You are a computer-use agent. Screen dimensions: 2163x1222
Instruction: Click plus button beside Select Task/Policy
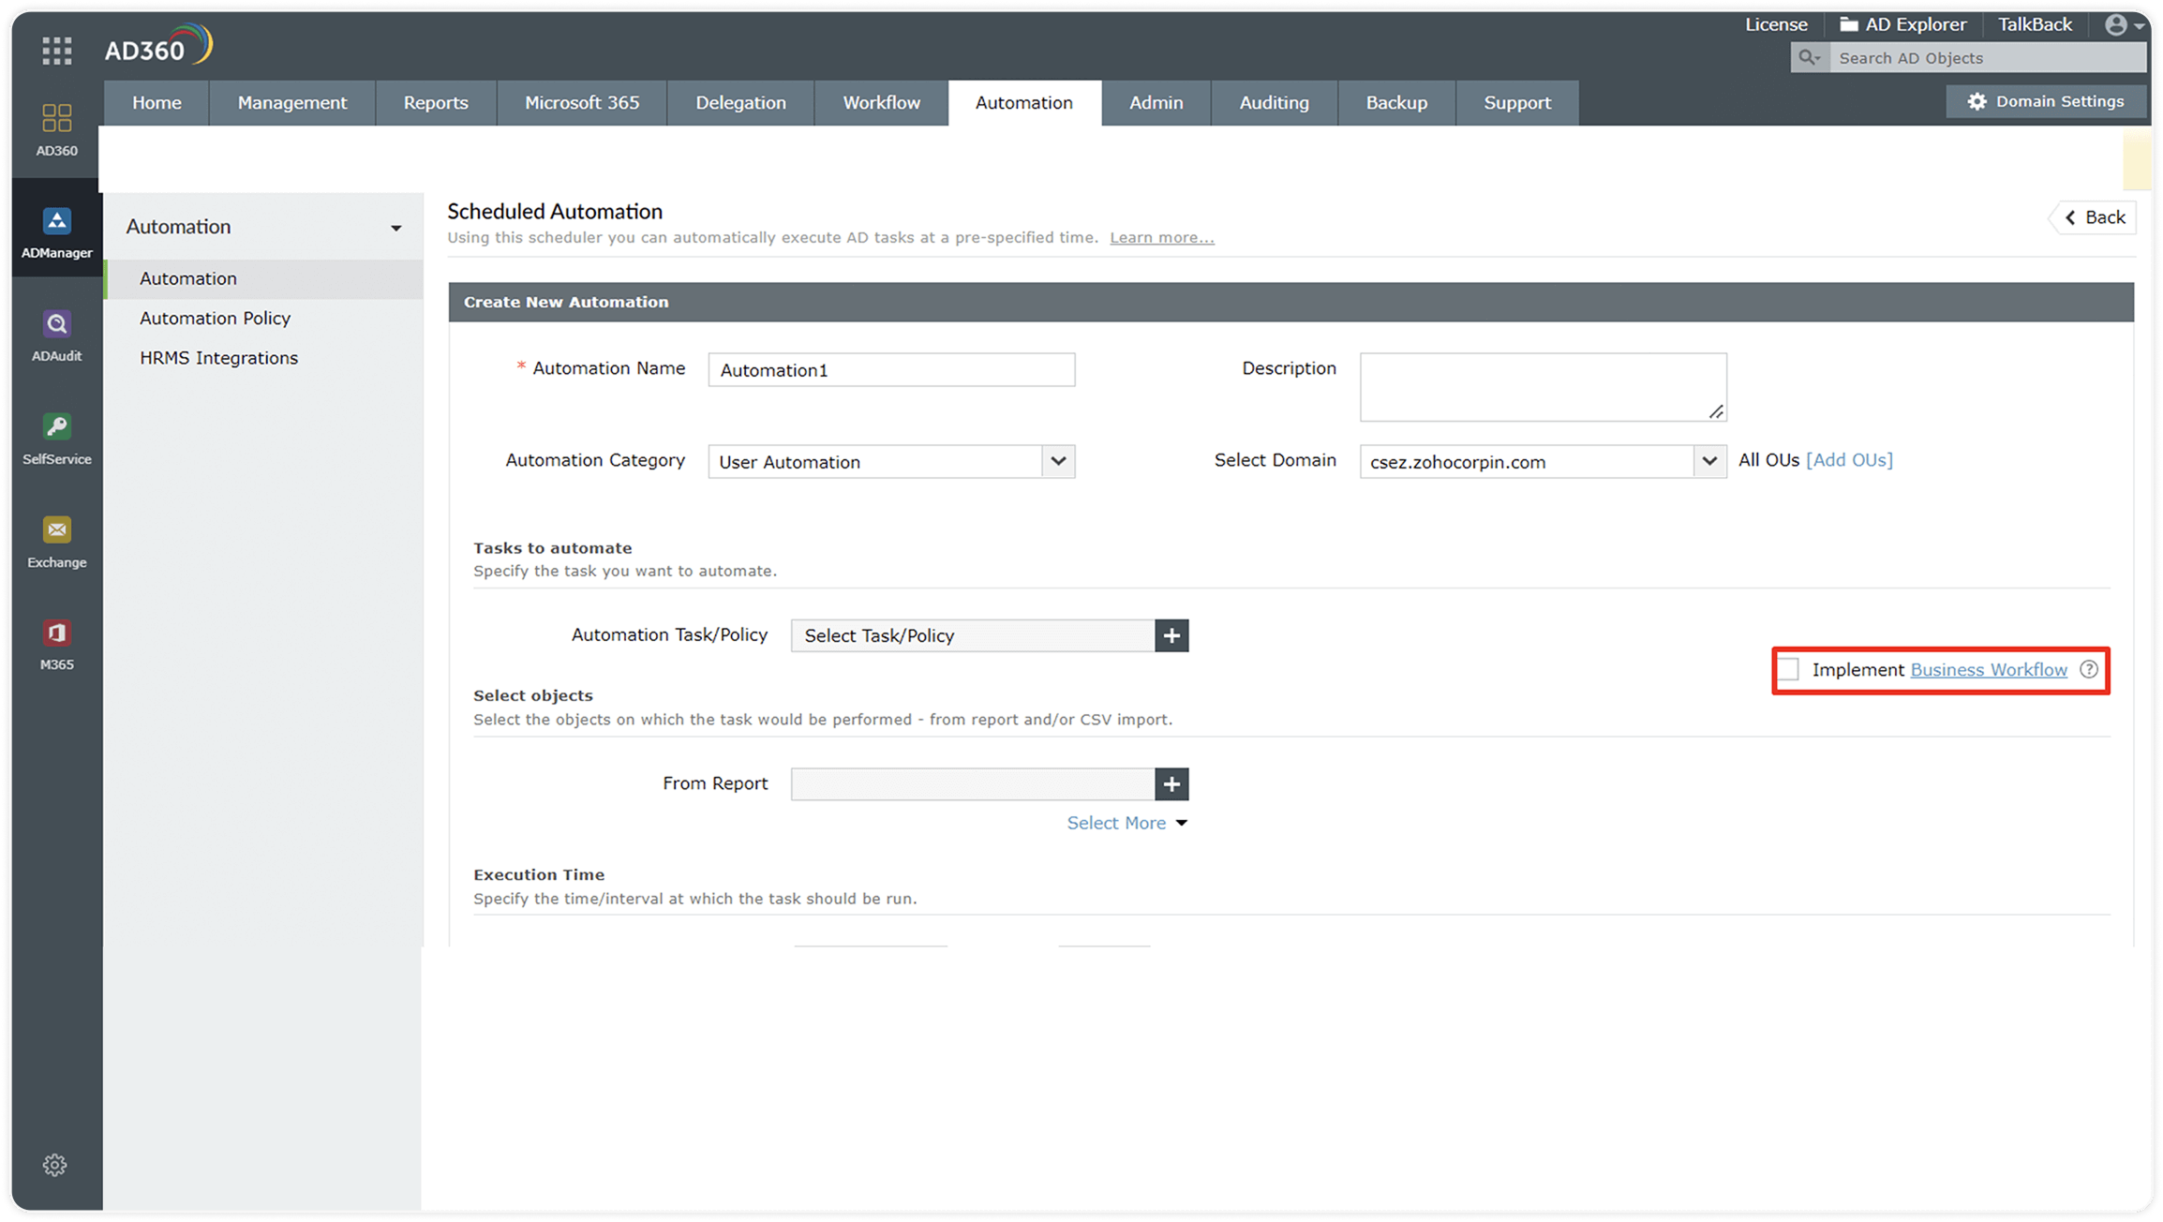(1171, 635)
